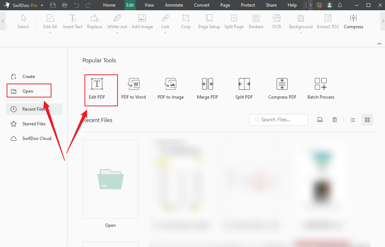Screen dimensions: 385x247
Task: Collapse the ribbon with the chevron
Action: coord(379,44)
